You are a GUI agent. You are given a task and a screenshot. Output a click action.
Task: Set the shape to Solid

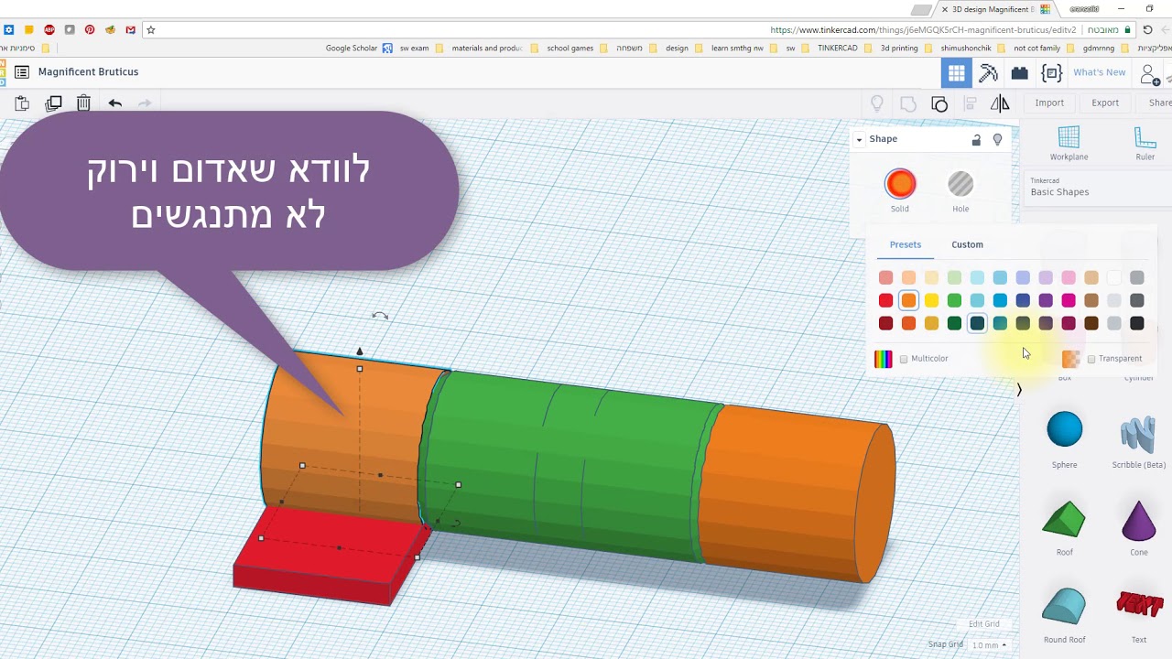click(x=900, y=184)
